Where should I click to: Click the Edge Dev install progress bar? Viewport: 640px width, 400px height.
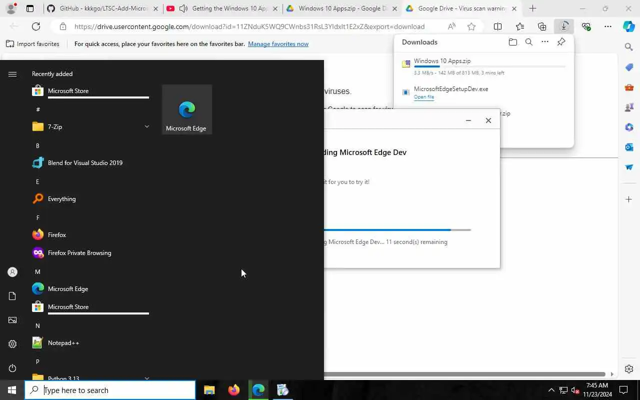coord(397,230)
